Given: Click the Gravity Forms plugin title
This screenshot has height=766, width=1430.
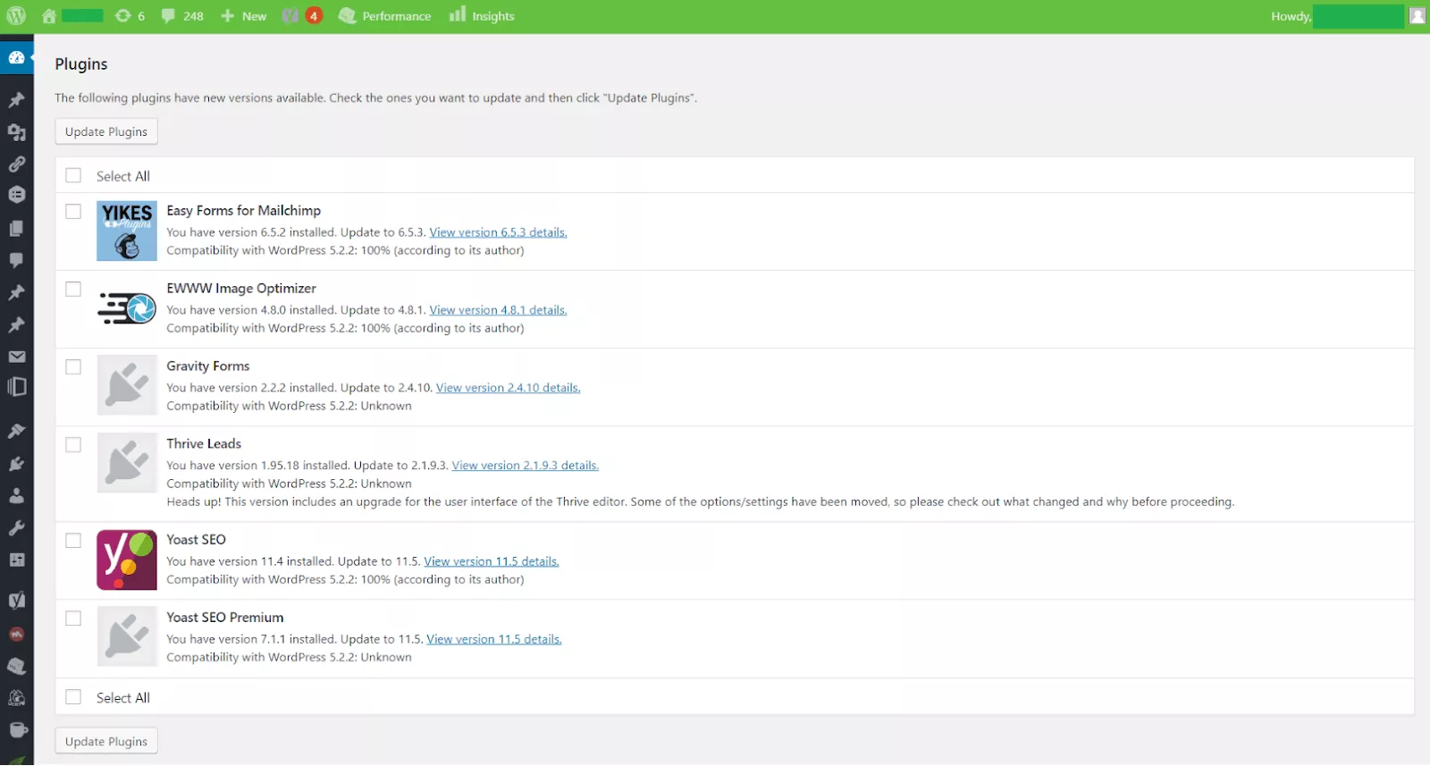Looking at the screenshot, I should pyautogui.click(x=208, y=366).
